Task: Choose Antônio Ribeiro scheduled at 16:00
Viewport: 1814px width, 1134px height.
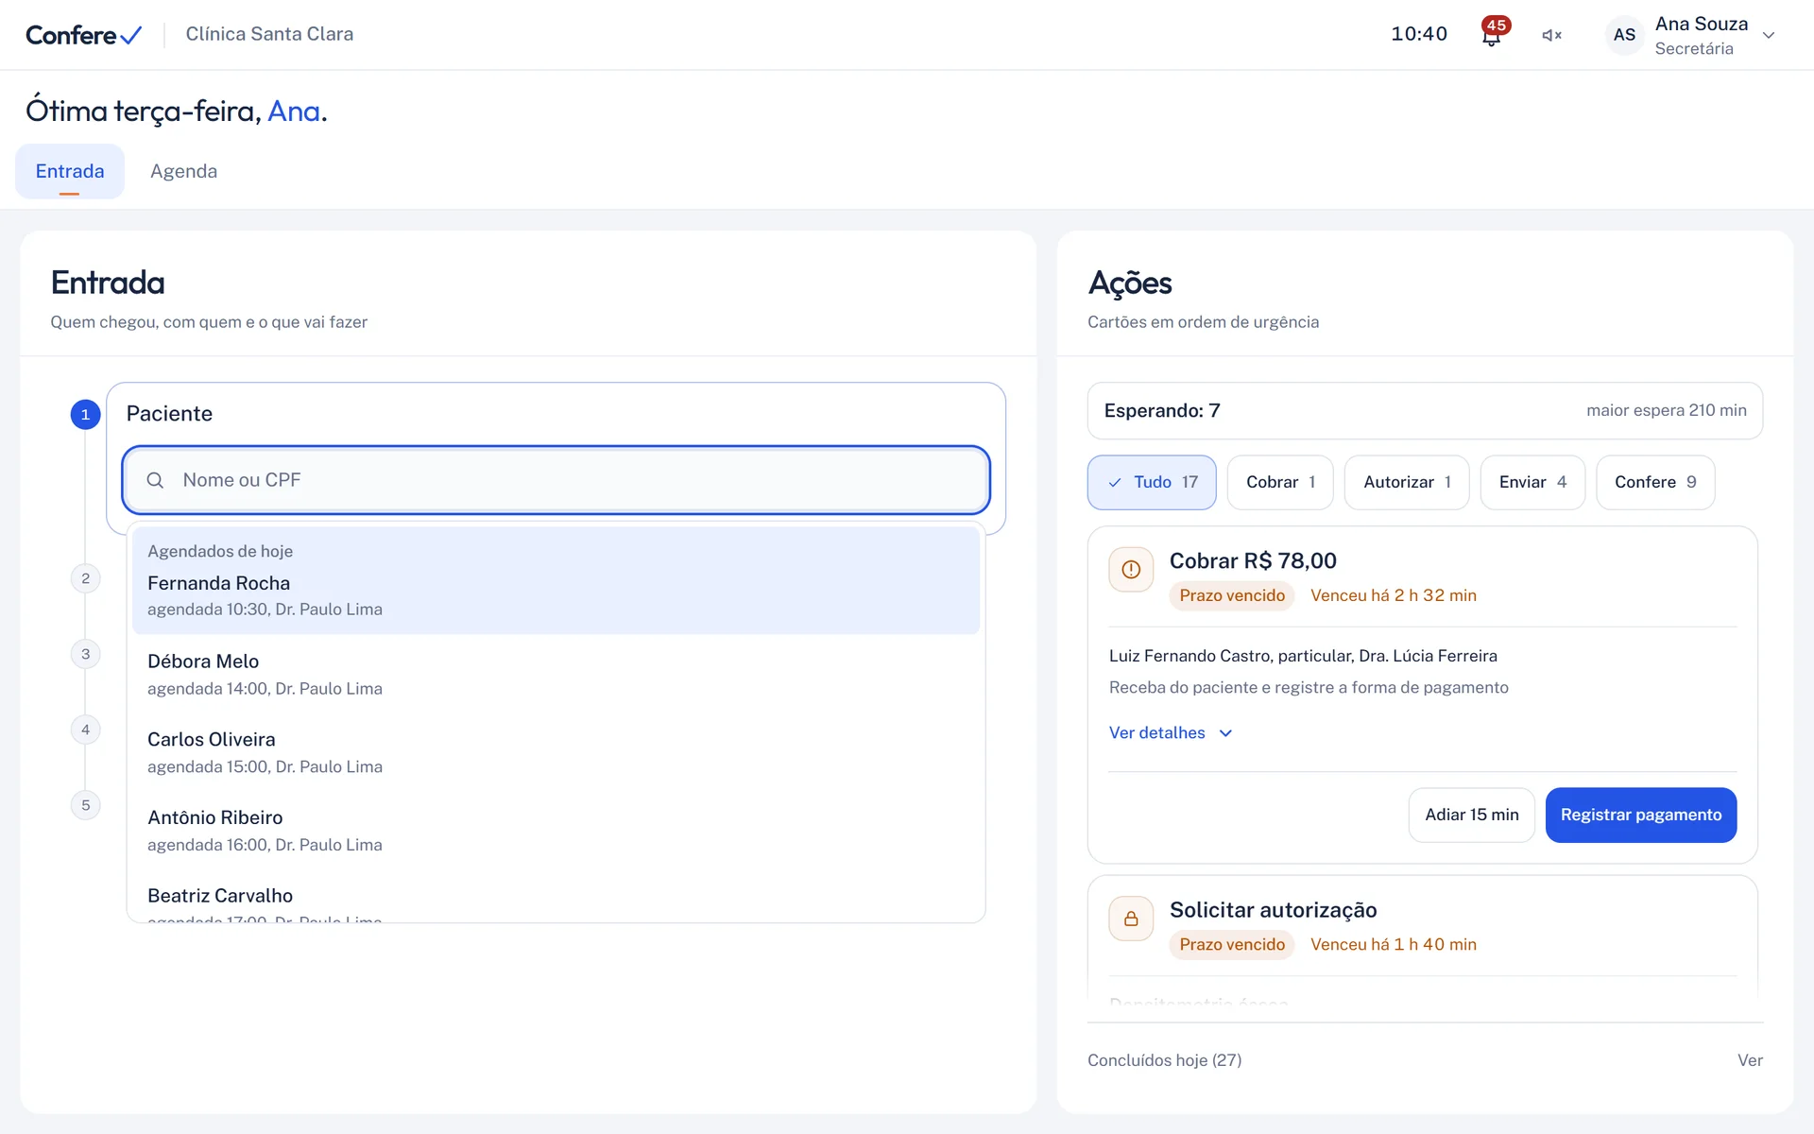Action: (x=556, y=831)
